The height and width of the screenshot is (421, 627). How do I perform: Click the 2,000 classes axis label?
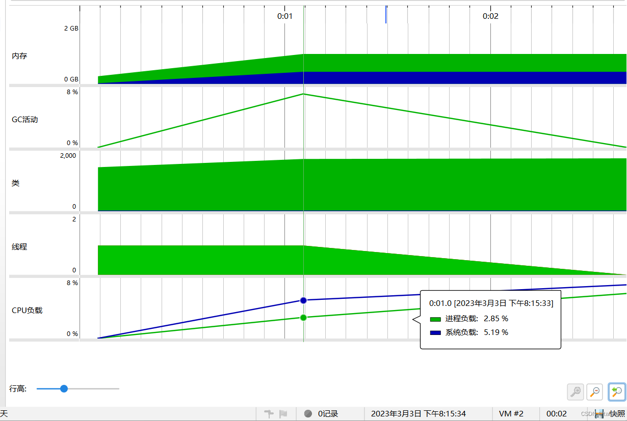pos(68,155)
